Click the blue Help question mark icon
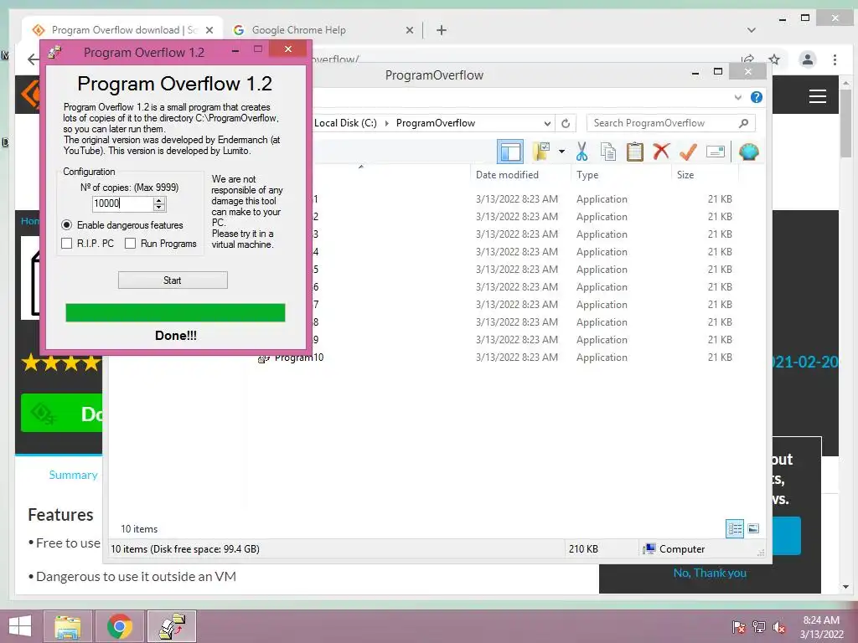Viewport: 858px width, 643px height. tap(757, 97)
